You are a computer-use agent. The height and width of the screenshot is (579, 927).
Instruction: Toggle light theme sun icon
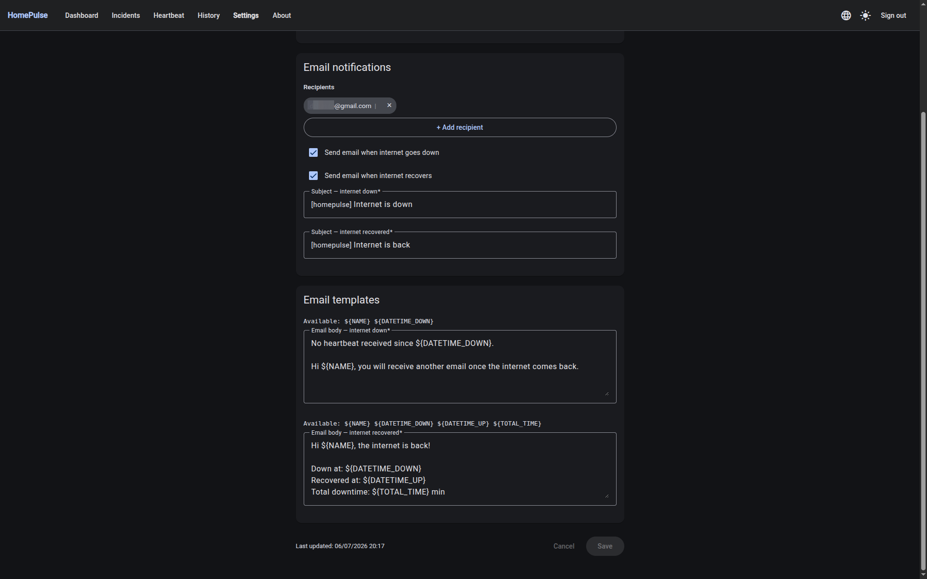click(865, 15)
